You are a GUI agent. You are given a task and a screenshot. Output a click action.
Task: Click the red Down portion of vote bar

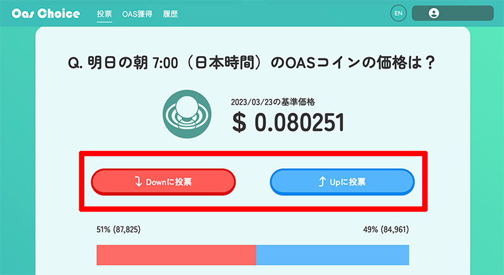[176, 255]
